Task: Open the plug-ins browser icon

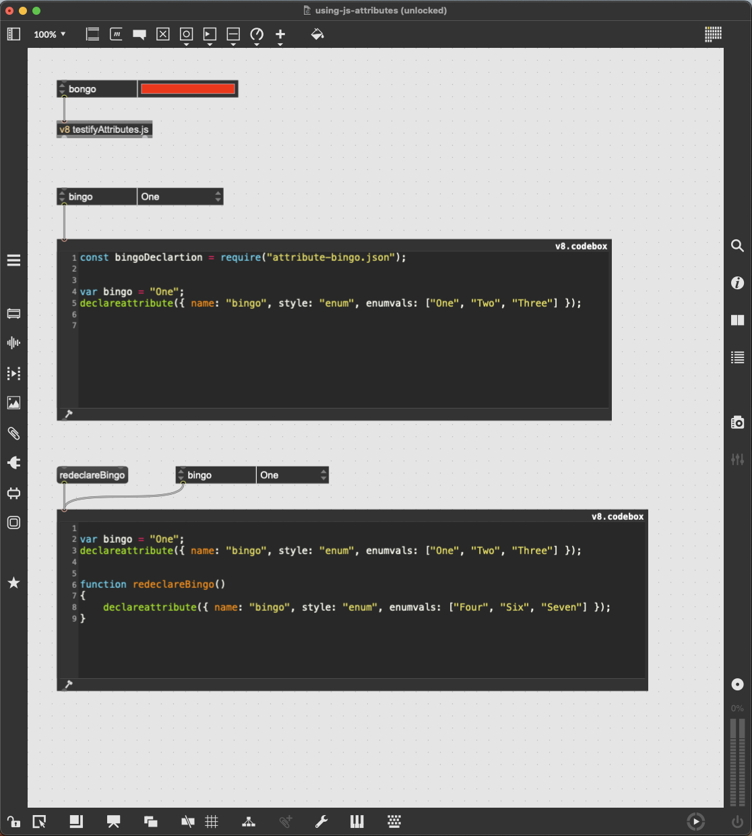Action: pyautogui.click(x=13, y=462)
